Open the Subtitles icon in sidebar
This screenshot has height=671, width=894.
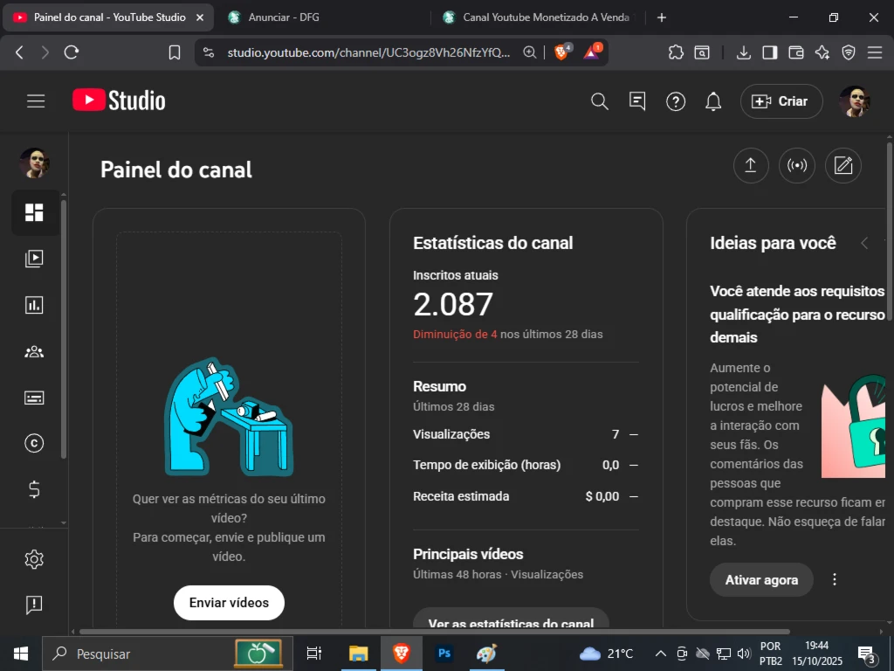pyautogui.click(x=34, y=398)
